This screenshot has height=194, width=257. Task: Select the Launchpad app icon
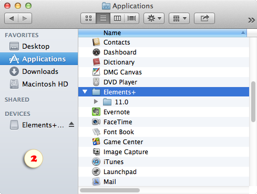[x=96, y=171]
